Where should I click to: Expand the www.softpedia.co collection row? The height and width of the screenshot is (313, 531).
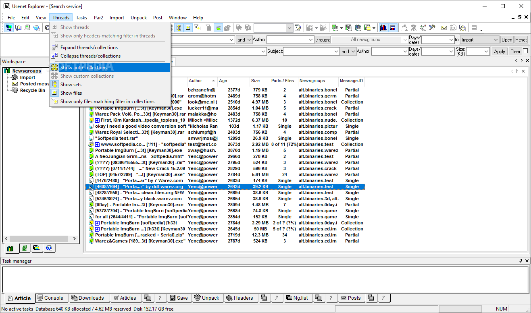click(x=97, y=144)
